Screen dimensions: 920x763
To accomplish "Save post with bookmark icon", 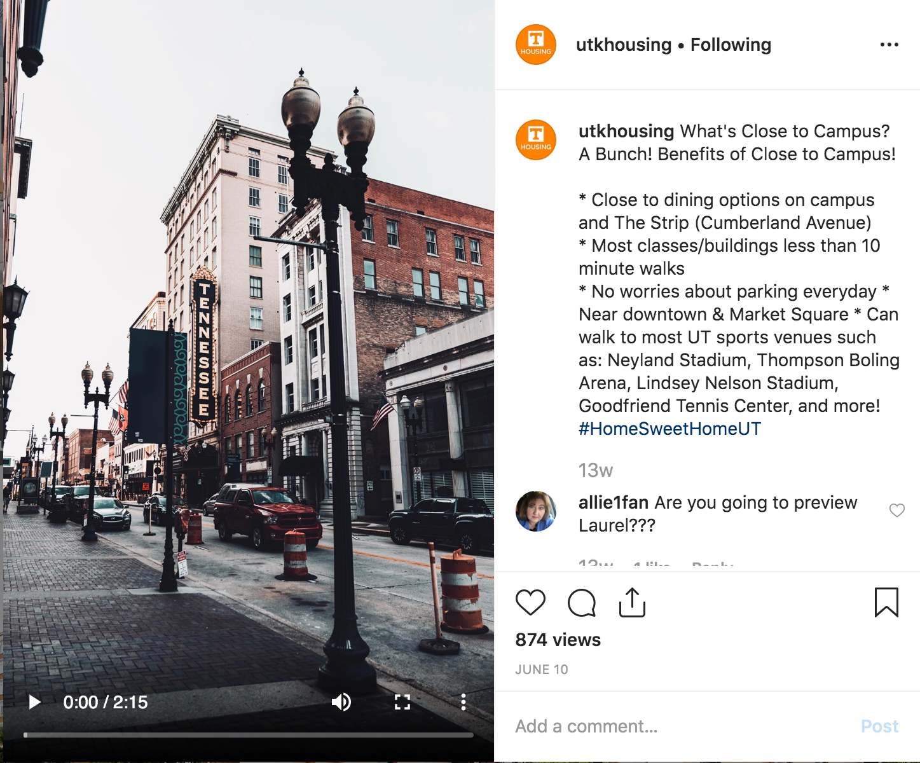I will point(886,602).
